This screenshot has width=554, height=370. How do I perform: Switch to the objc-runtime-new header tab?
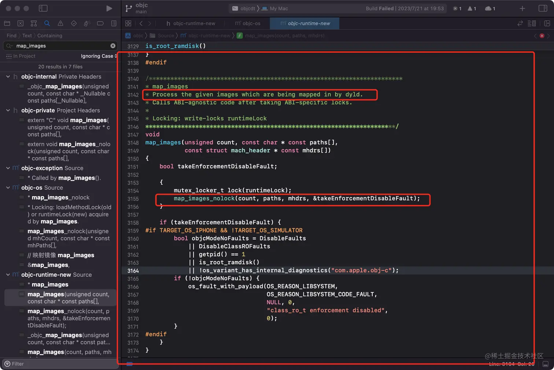point(191,23)
